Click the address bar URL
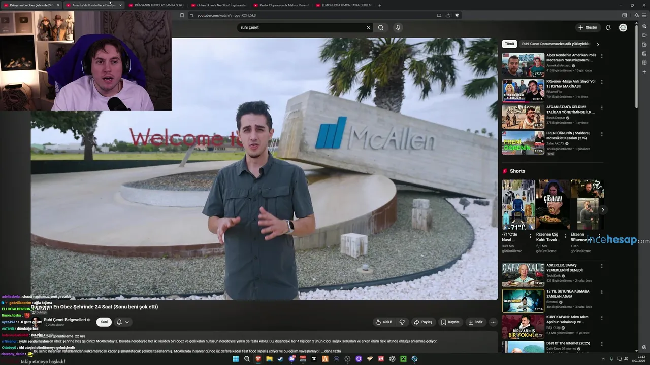650x365 pixels. click(226, 15)
